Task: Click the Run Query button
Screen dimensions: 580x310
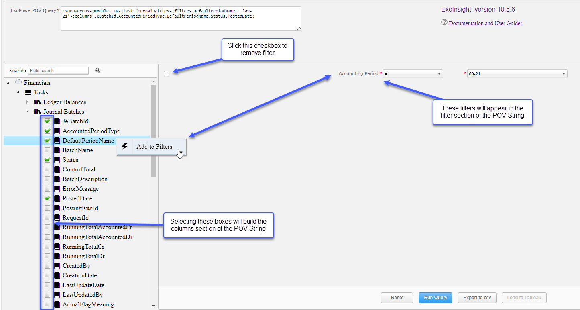Action: [435, 298]
